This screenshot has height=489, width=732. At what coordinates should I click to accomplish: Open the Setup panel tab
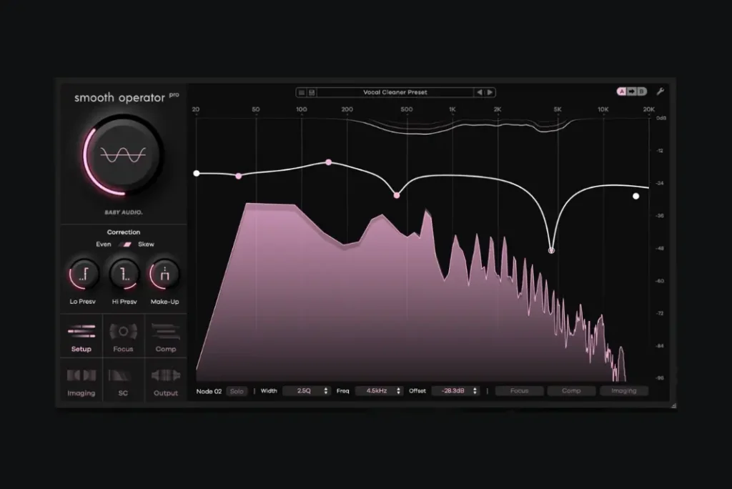pos(81,336)
